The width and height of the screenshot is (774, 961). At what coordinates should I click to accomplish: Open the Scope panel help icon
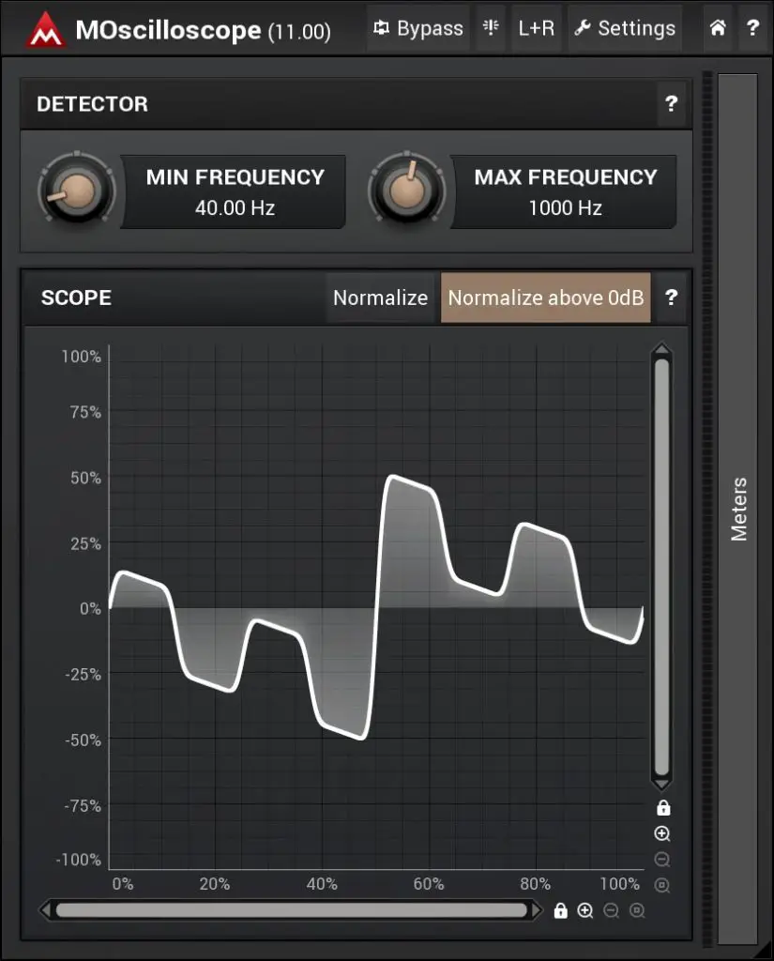[x=671, y=297]
